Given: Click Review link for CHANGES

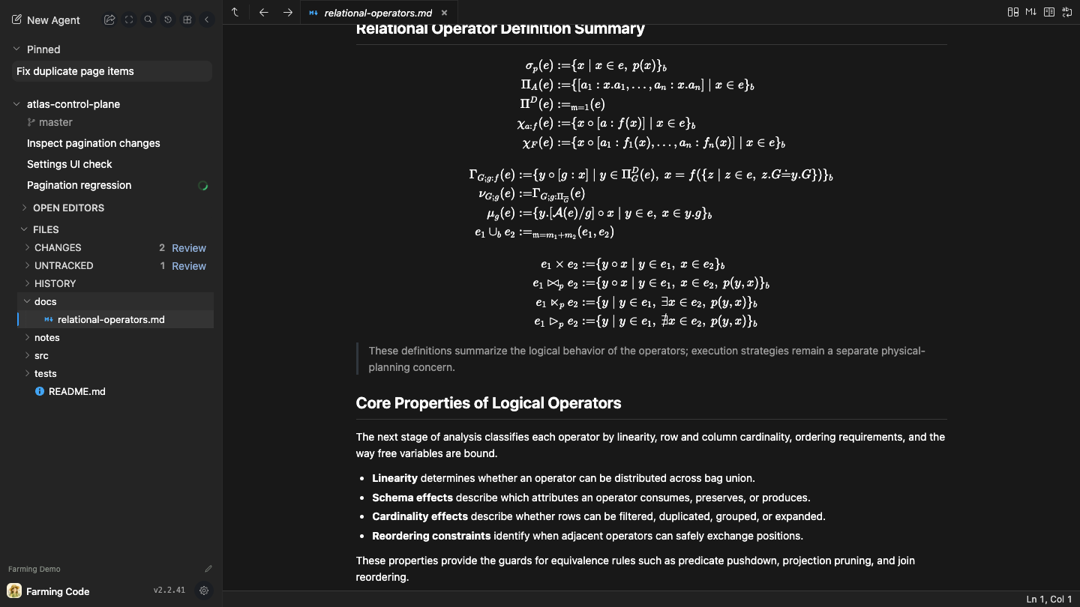Looking at the screenshot, I should click(189, 248).
